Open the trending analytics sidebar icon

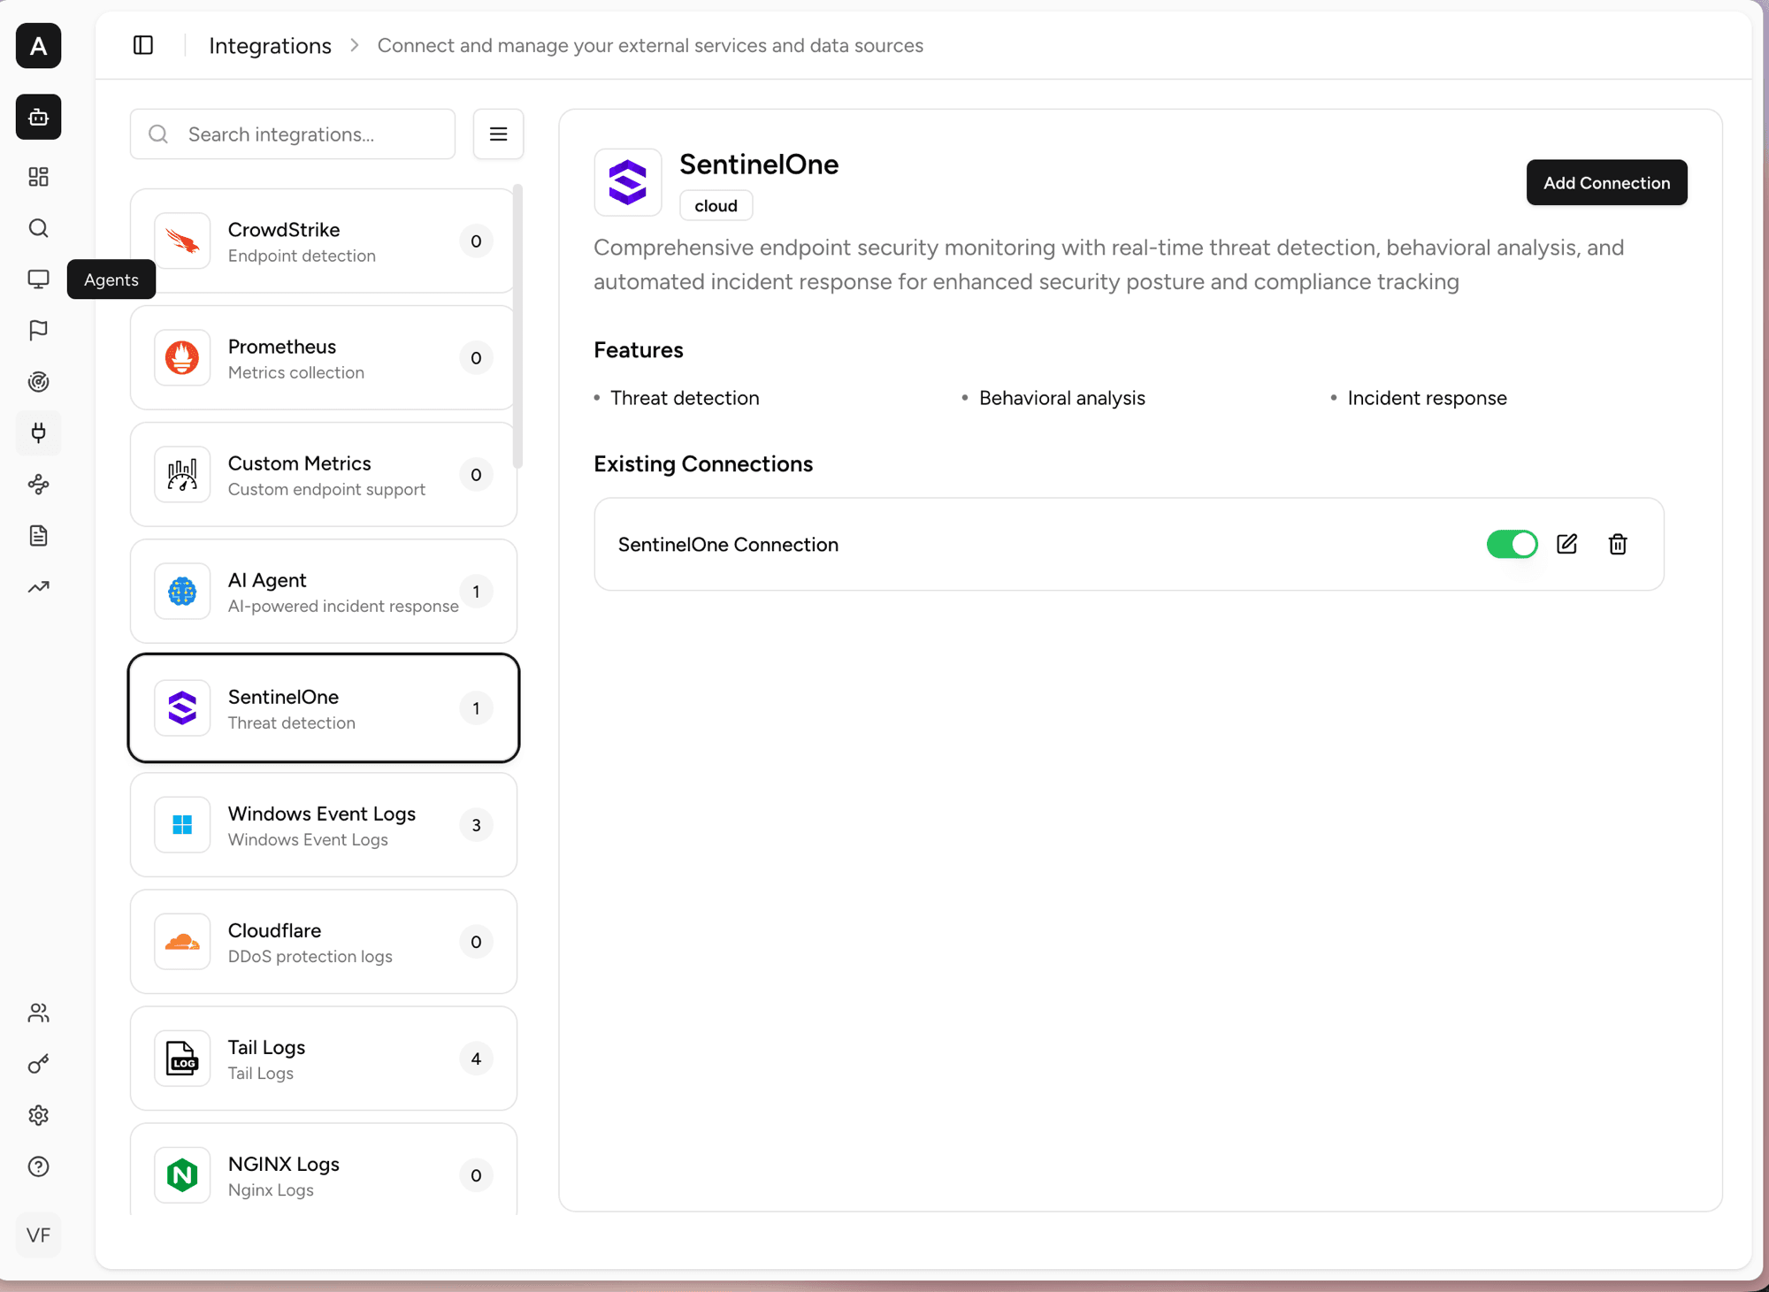[38, 587]
